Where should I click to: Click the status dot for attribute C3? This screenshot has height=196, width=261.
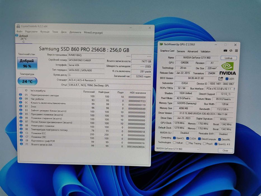pos(21,133)
